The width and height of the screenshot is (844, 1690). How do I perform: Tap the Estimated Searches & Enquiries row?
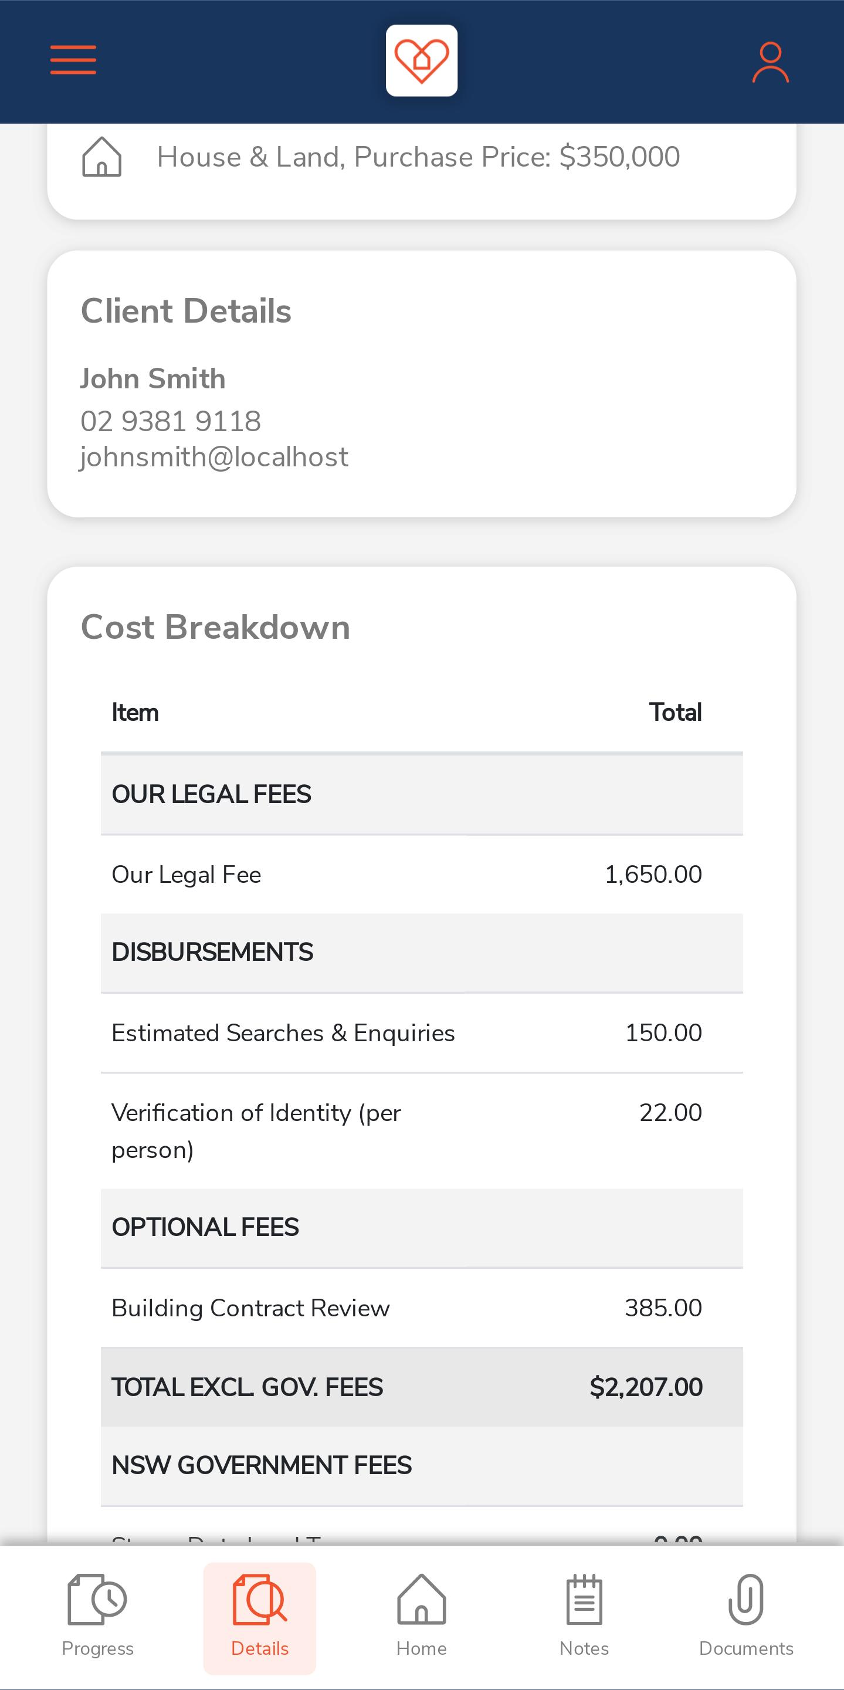pos(422,1033)
